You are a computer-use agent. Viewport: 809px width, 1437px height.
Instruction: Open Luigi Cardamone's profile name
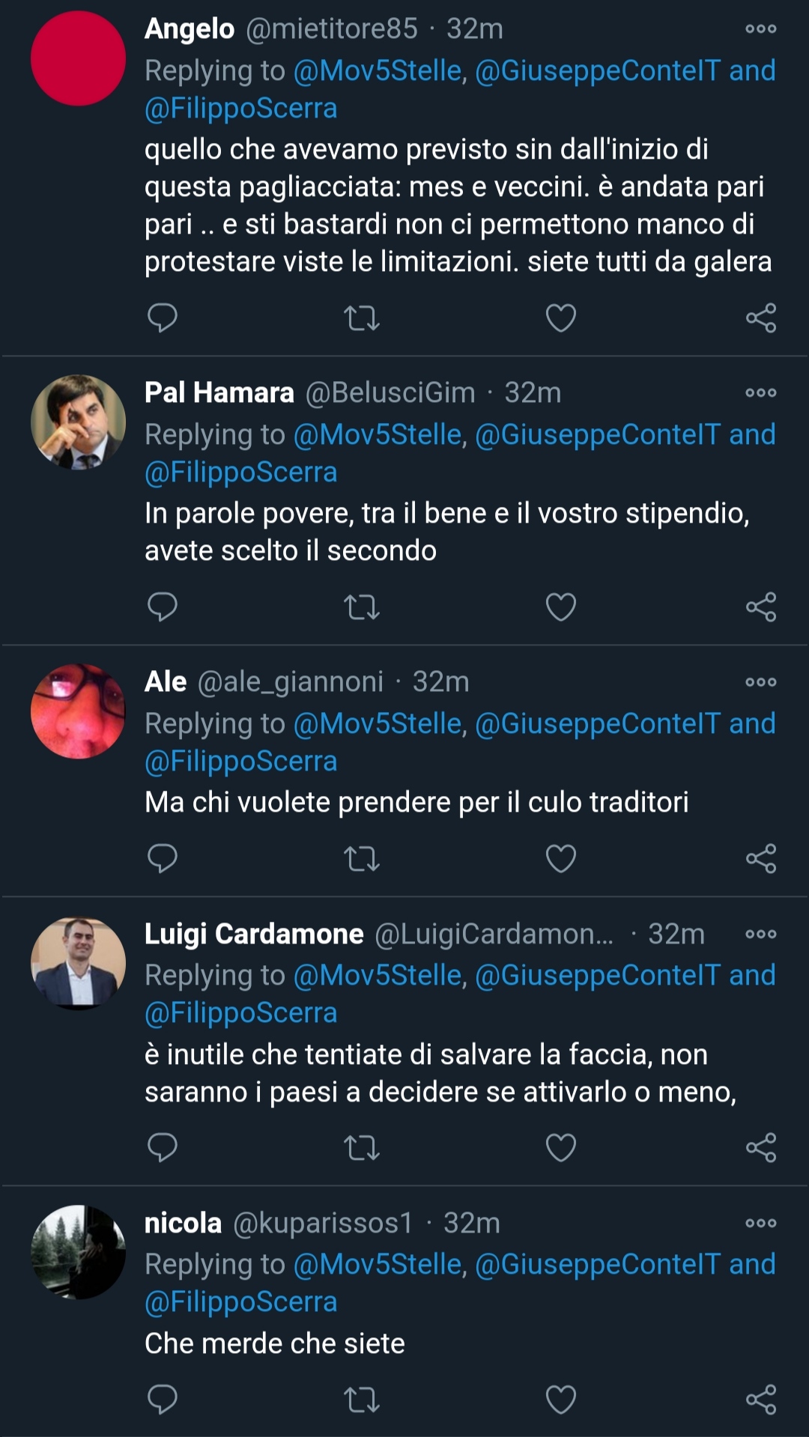point(254,935)
